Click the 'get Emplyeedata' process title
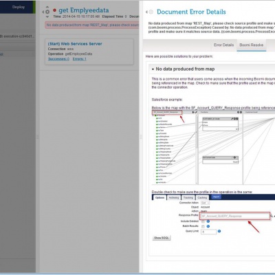Screen dimensions: 275x275 (x=84, y=10)
